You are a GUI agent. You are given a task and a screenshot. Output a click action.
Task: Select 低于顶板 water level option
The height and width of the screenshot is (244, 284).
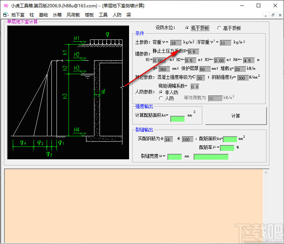(197, 28)
